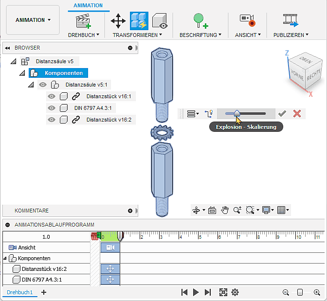327x301 pixels.
Task: Add a new storyboard with plus button
Action: pos(44,292)
